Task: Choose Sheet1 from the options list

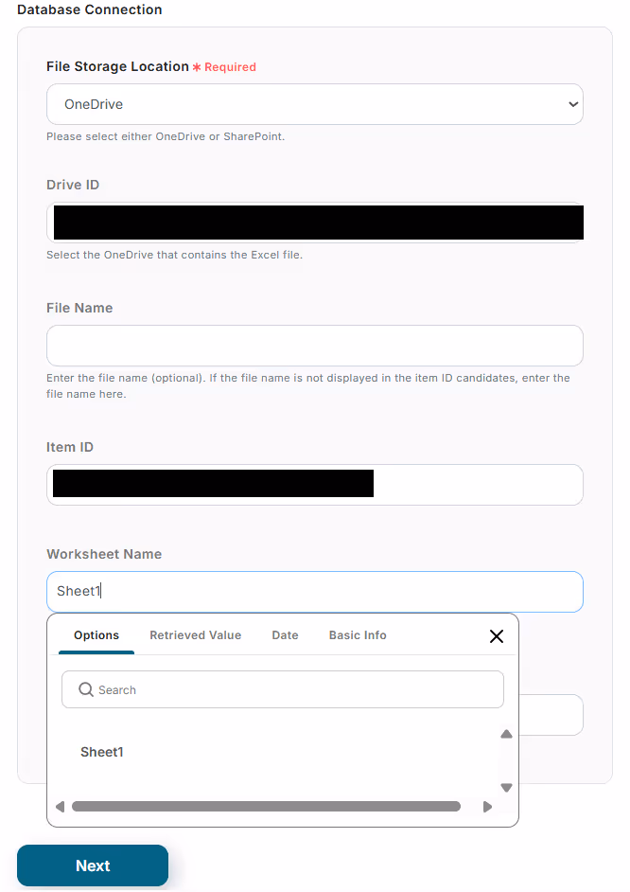Action: (102, 752)
